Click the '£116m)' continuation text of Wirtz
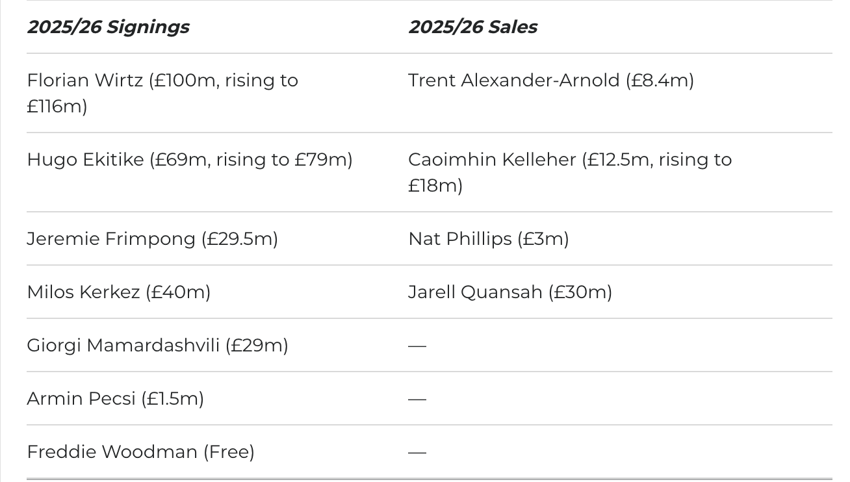The image size is (850, 482). [x=57, y=107]
